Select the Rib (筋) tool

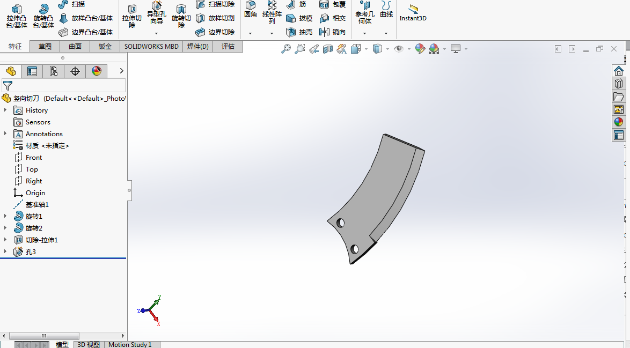pyautogui.click(x=297, y=4)
